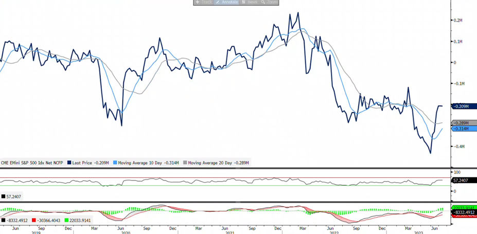477x234 pixels.
Task: Click the -0.4M y-axis label
Action: 458,147
